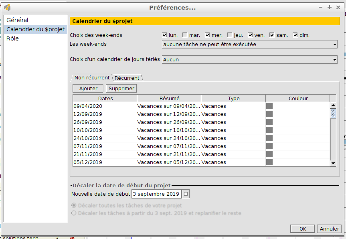Viewport: 346px width, 239px height.
Task: Expand the jours fériés calendar dropdown
Action: pos(249,59)
